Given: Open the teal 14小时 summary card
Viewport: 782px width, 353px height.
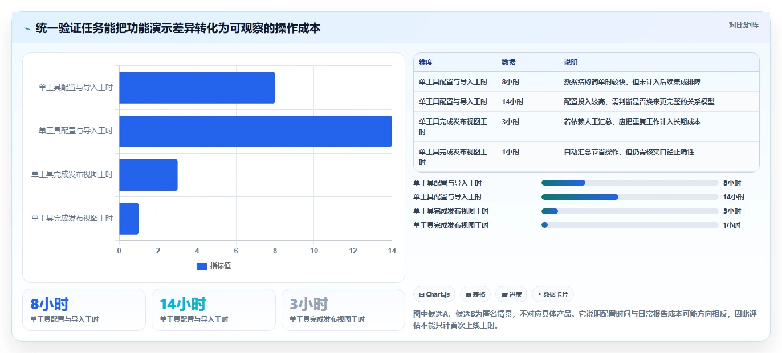Looking at the screenshot, I should pos(214,310).
